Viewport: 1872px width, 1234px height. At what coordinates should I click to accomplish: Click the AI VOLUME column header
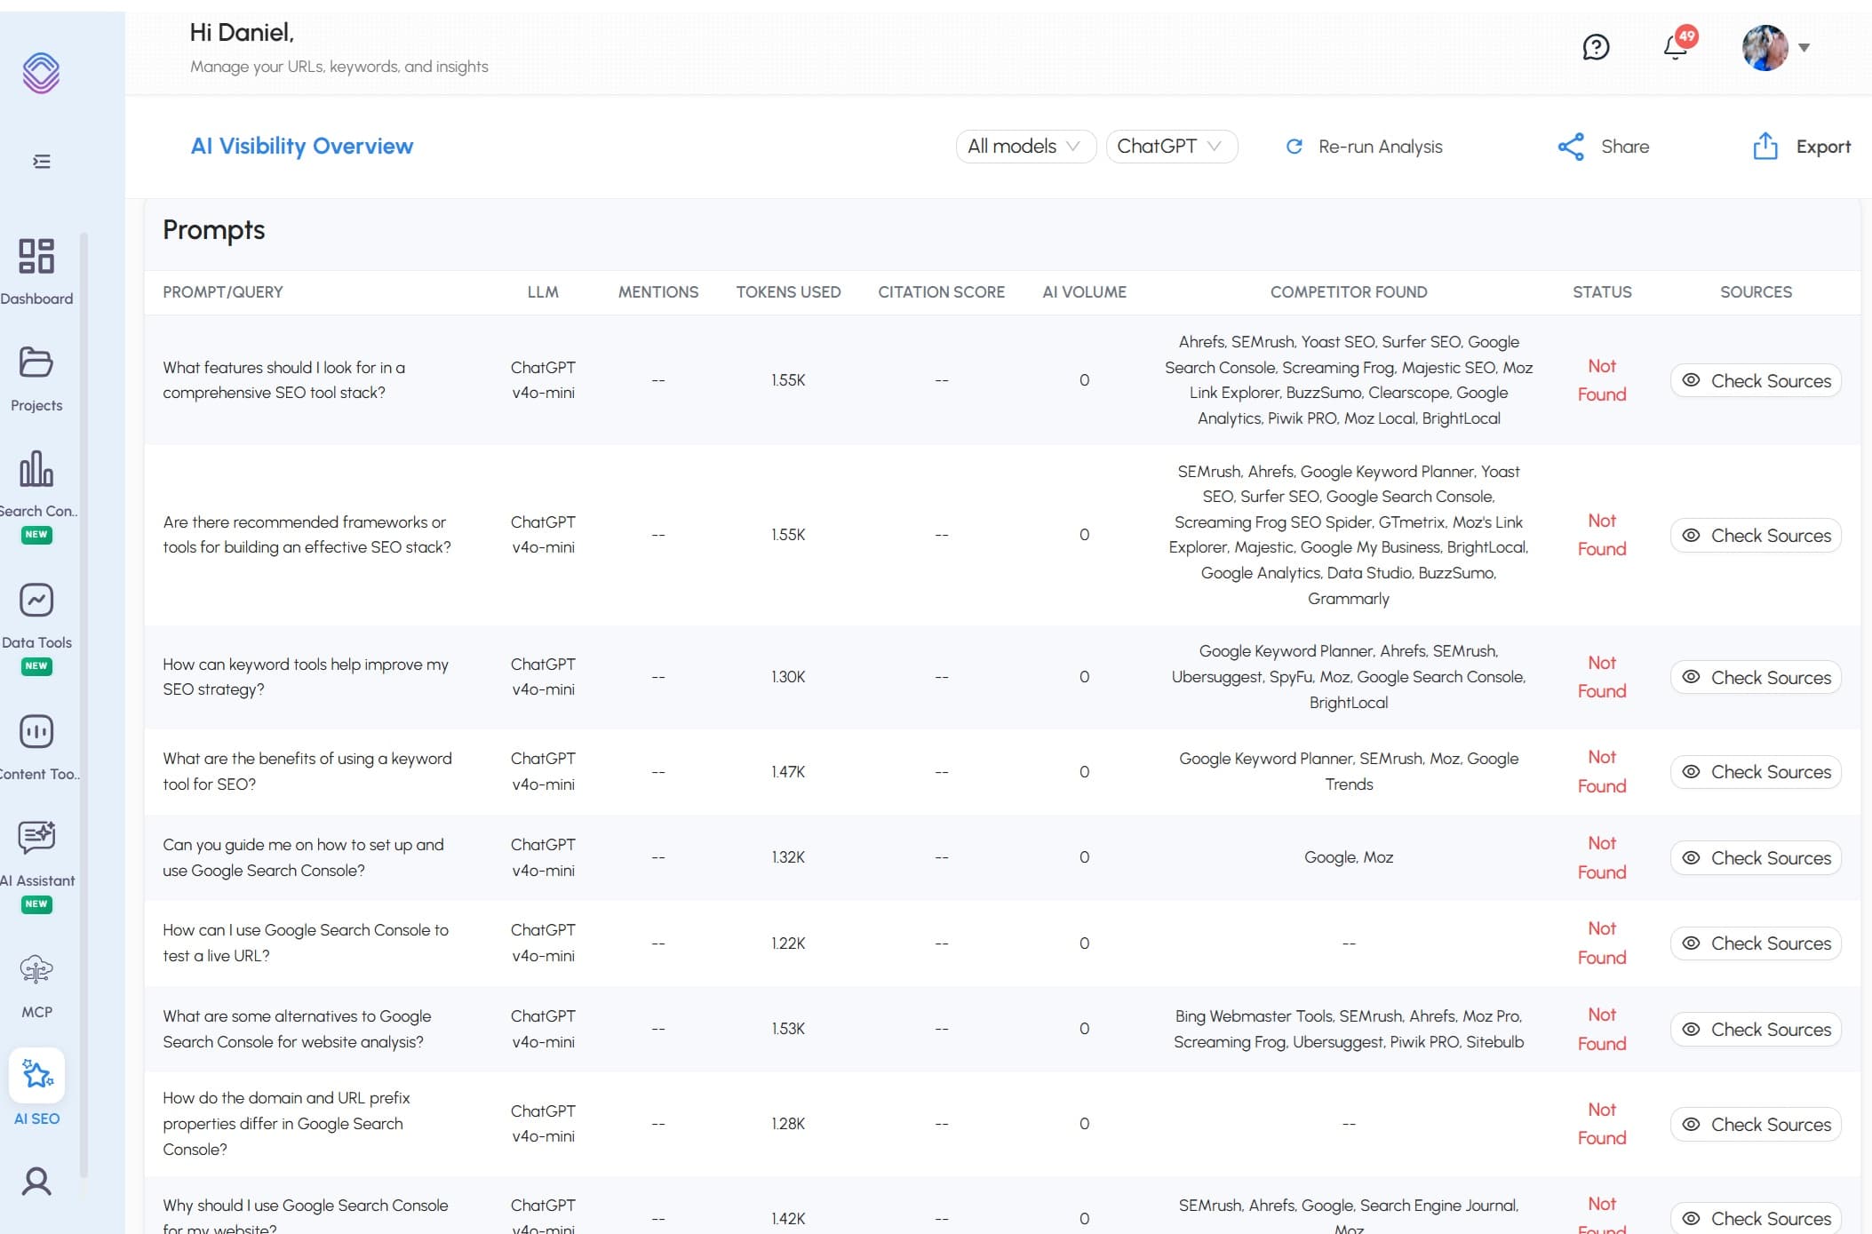[x=1084, y=292]
